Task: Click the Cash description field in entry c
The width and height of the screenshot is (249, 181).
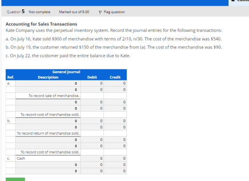Action: point(48,158)
